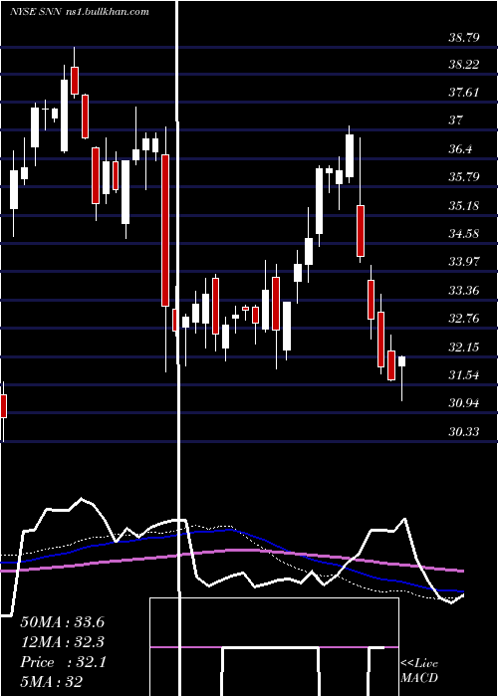Screen dimensions: 498x697
Task: Click the 35.18 price axis label
Action: (464, 206)
